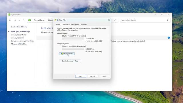Click the All offline files usage bar
The width and height of the screenshot is (183, 103).
click(x=73, y=38)
